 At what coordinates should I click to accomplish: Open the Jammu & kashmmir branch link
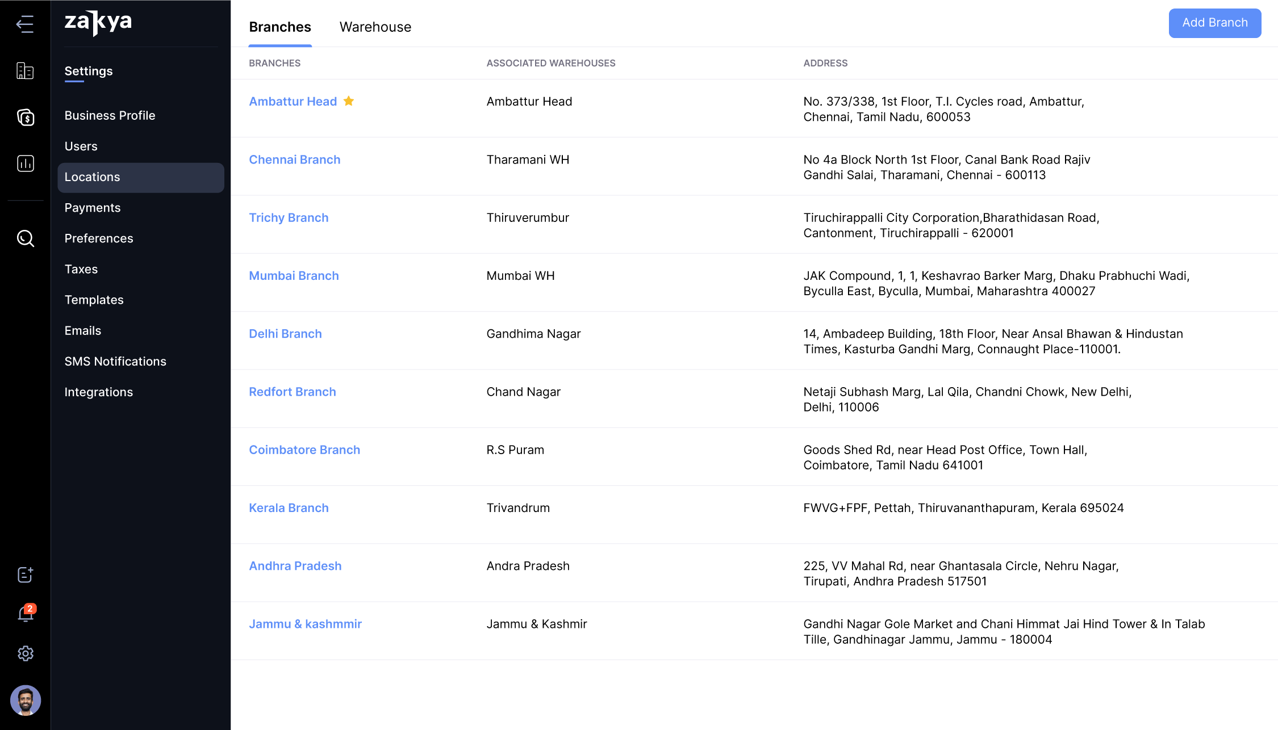click(x=305, y=624)
